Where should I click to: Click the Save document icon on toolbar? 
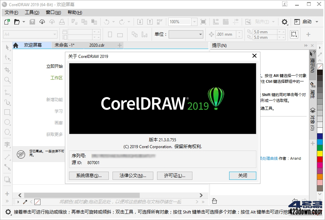coord(32,21)
